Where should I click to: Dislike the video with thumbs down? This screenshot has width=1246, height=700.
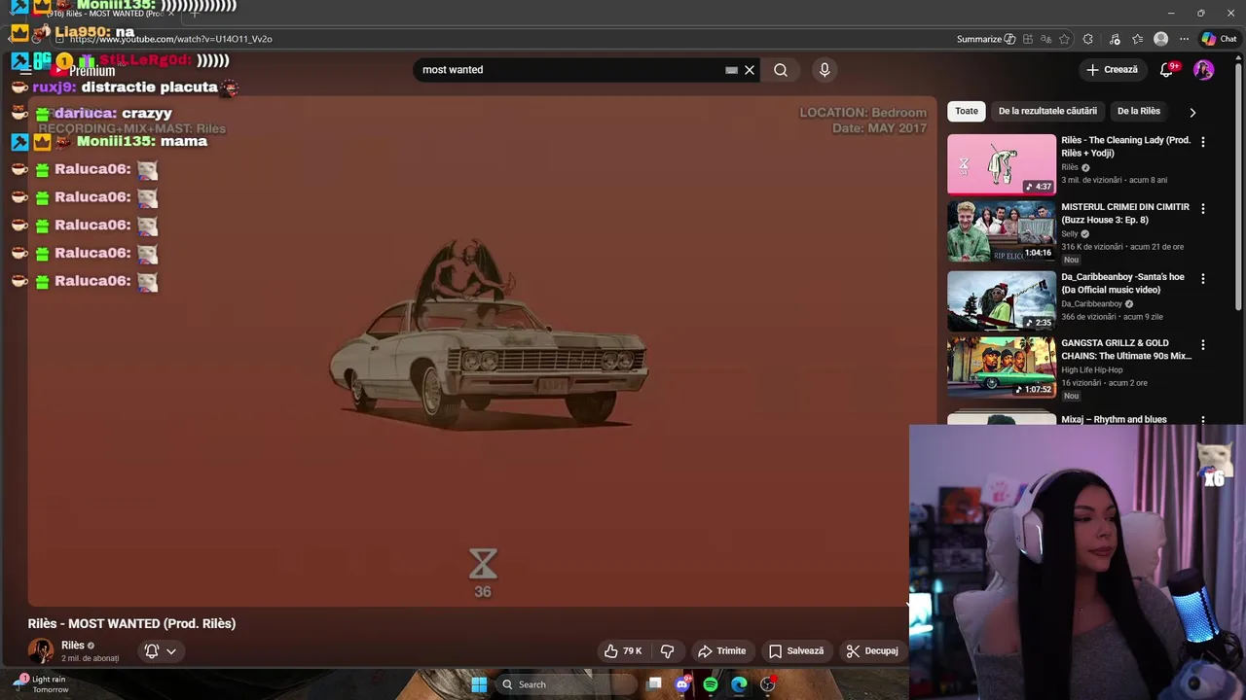coord(668,651)
